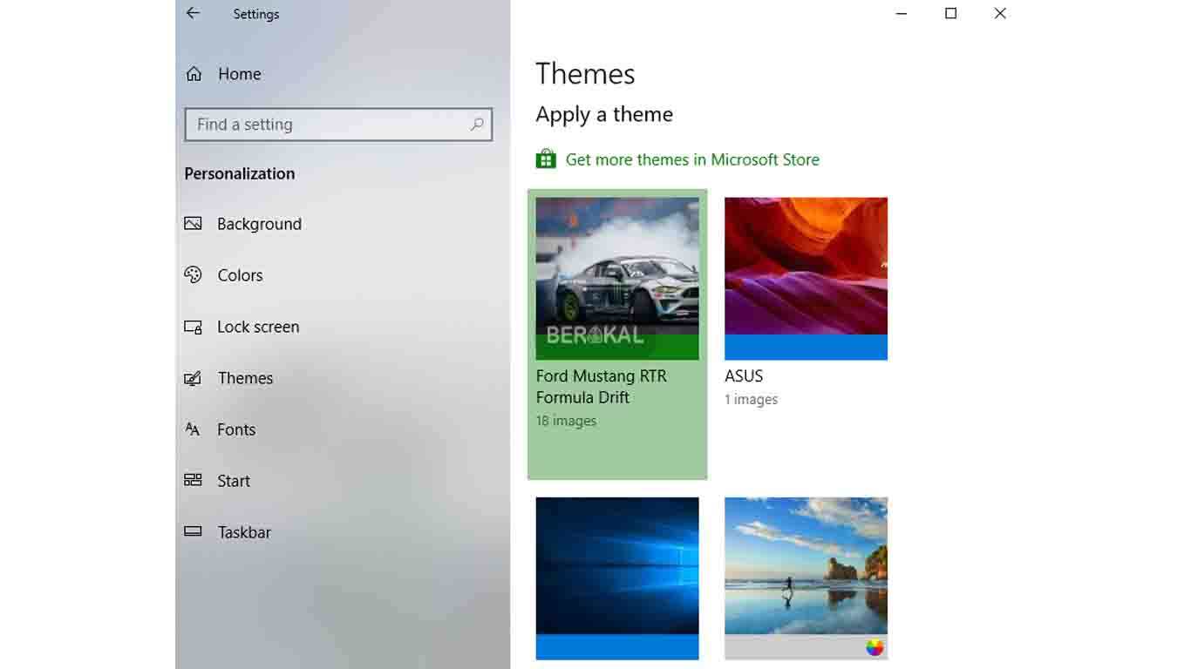Open the Fonts settings page
The width and height of the screenshot is (1191, 669).
(x=236, y=429)
